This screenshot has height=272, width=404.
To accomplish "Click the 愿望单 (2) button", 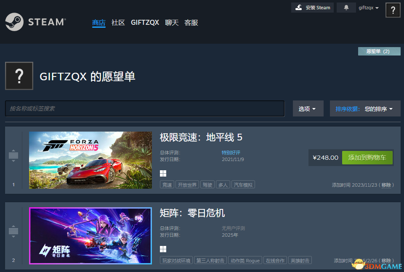I will tap(379, 51).
